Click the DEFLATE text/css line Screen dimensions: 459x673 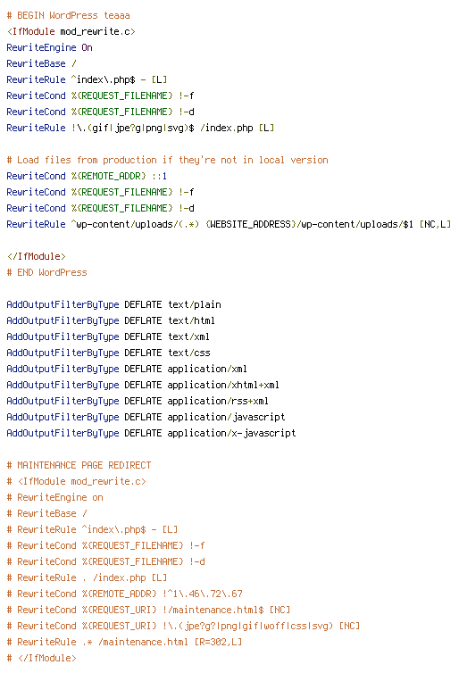click(x=108, y=353)
